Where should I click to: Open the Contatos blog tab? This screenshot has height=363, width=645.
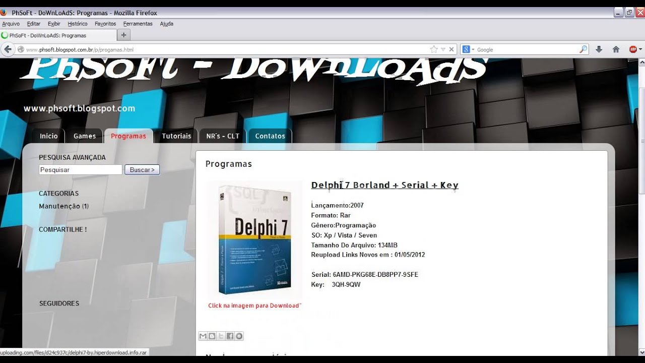point(270,136)
